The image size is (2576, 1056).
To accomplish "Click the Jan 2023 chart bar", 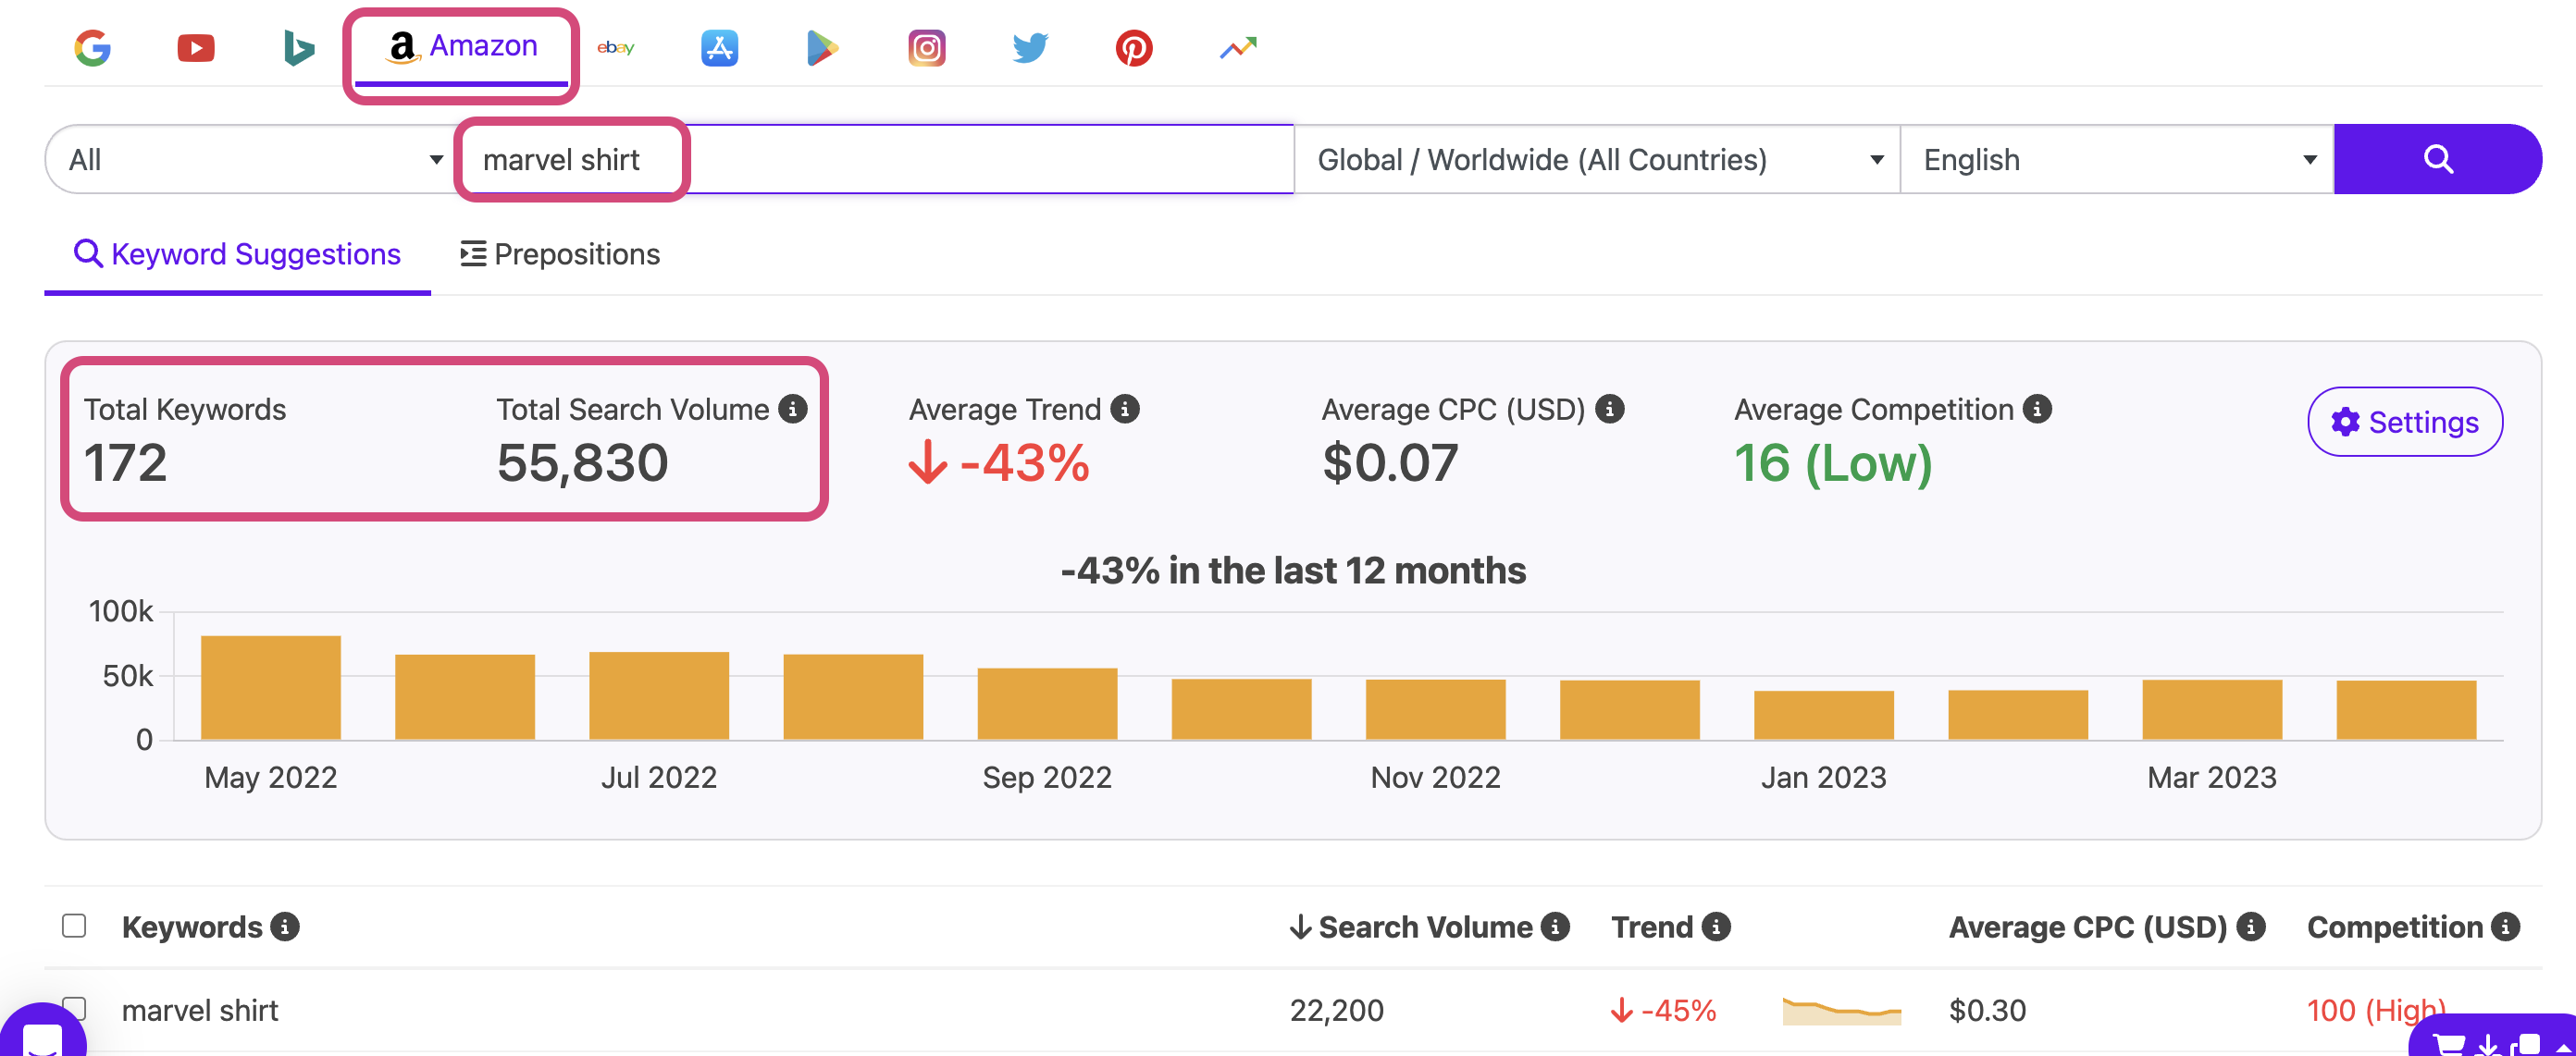I will point(1823,714).
